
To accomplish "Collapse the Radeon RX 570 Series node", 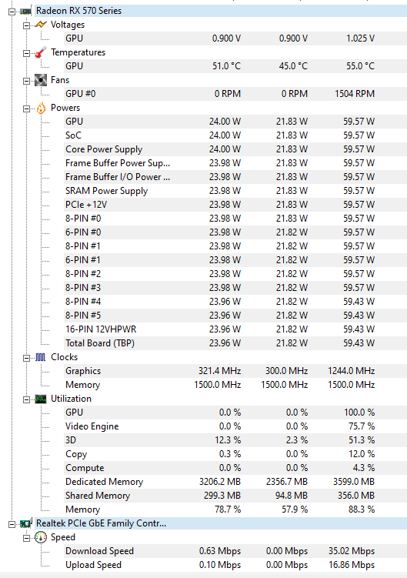I will point(12,12).
